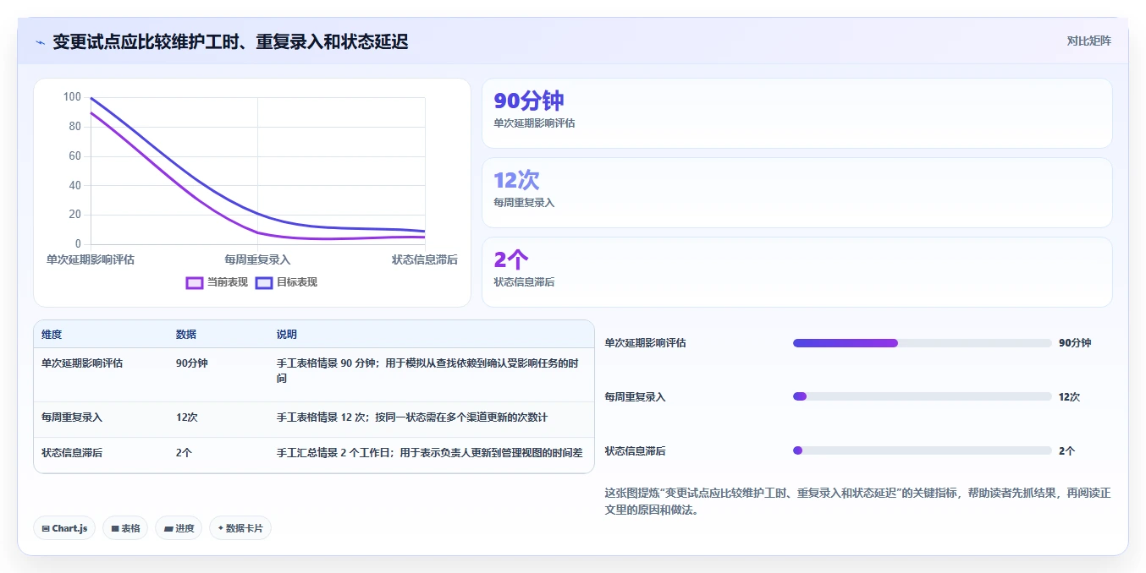The image size is (1146, 573).
Task: Click table cell 2个
Action: pos(184,453)
